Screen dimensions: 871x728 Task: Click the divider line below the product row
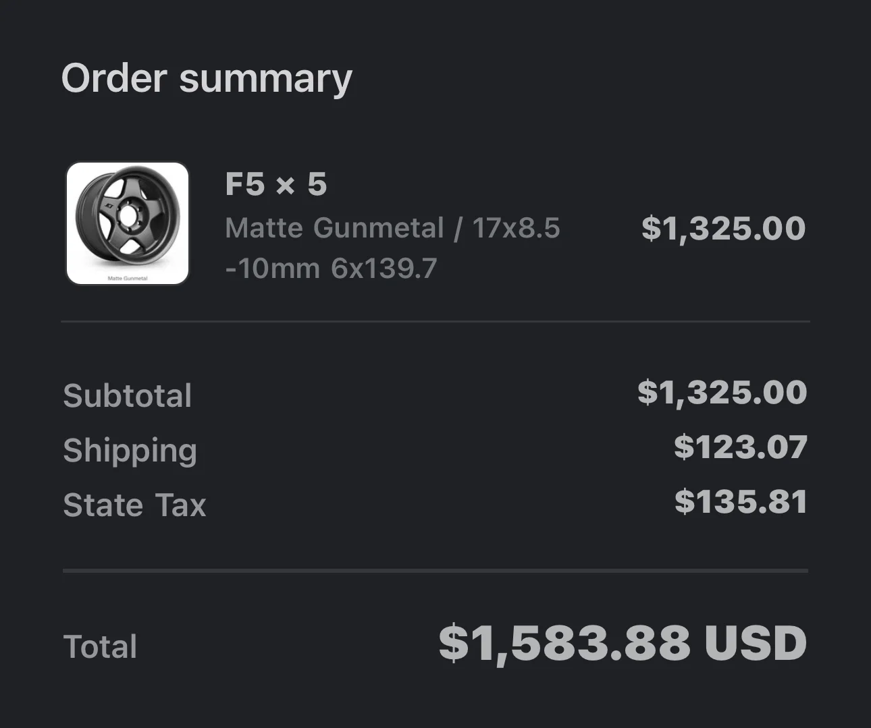click(x=435, y=322)
